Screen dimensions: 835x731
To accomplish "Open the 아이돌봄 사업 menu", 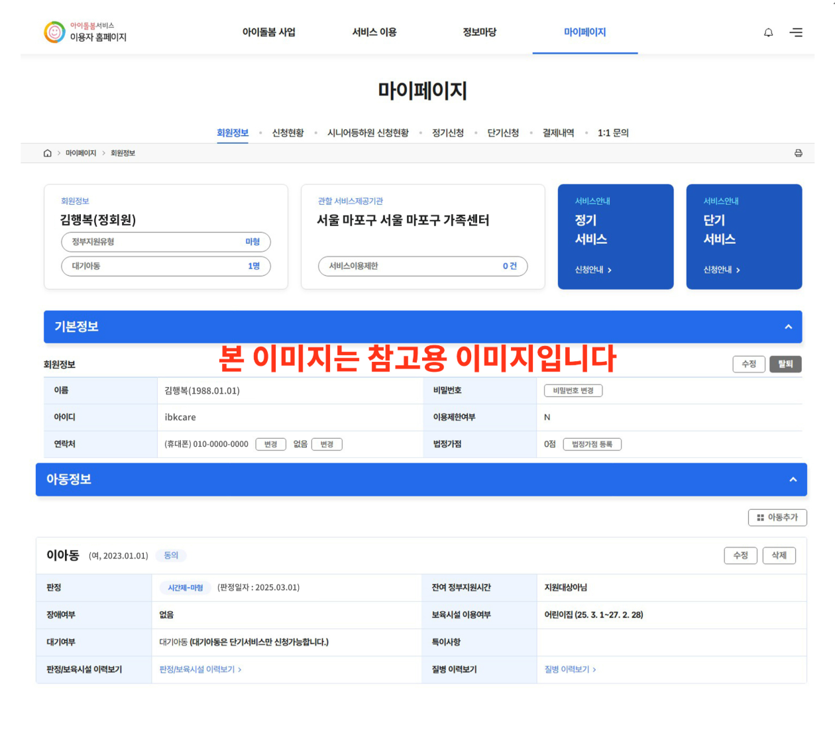I will coord(269,32).
